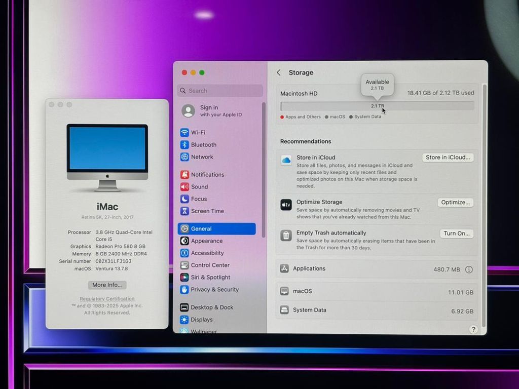The image size is (519, 389).
Task: Select Privacy & Security item
Action: pyautogui.click(x=214, y=290)
